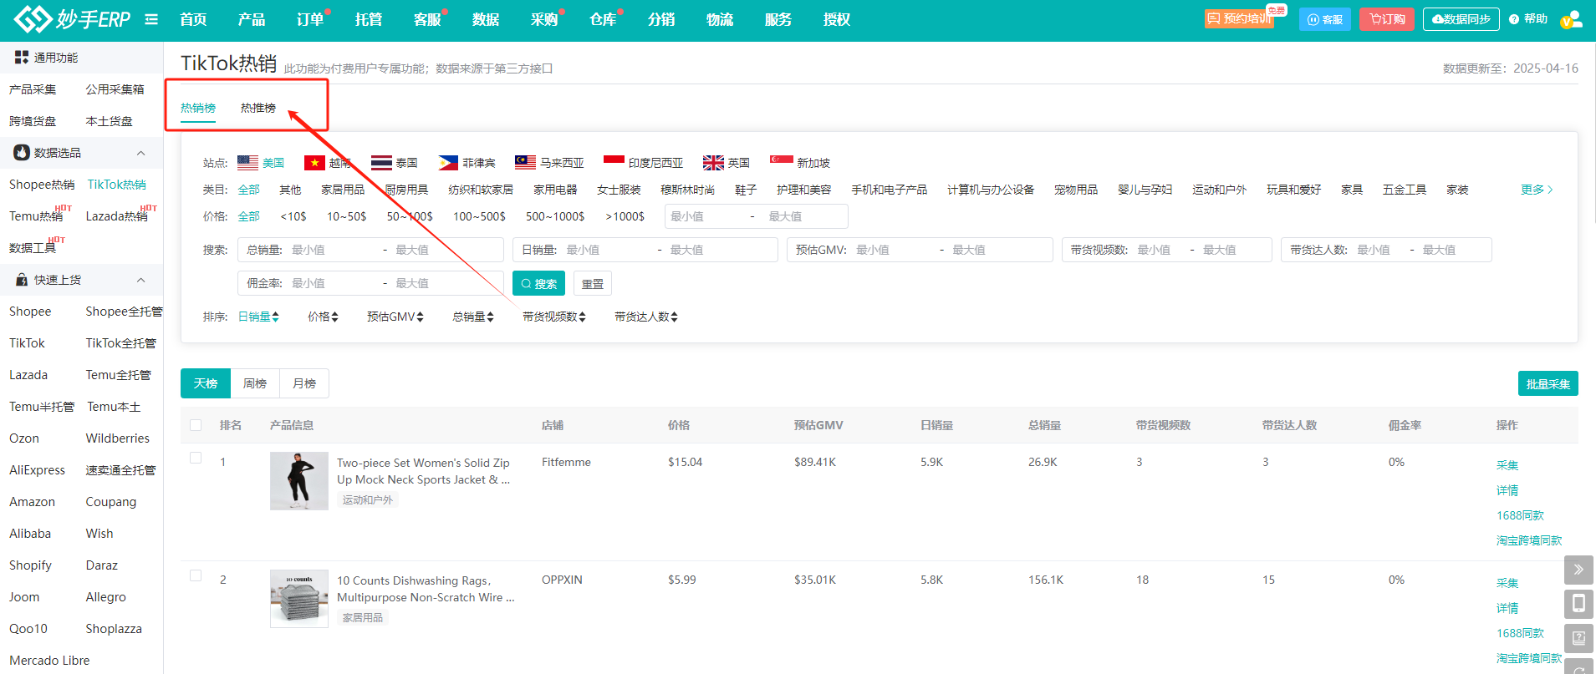Sort by 预估GMV
The image size is (1596, 674).
(395, 317)
